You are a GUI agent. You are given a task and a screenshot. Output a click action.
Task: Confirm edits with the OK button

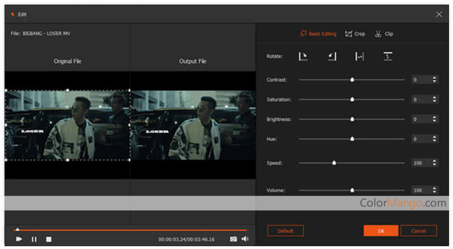point(381,231)
